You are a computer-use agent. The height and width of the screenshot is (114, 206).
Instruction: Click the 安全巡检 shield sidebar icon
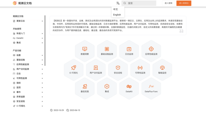click(14, 101)
